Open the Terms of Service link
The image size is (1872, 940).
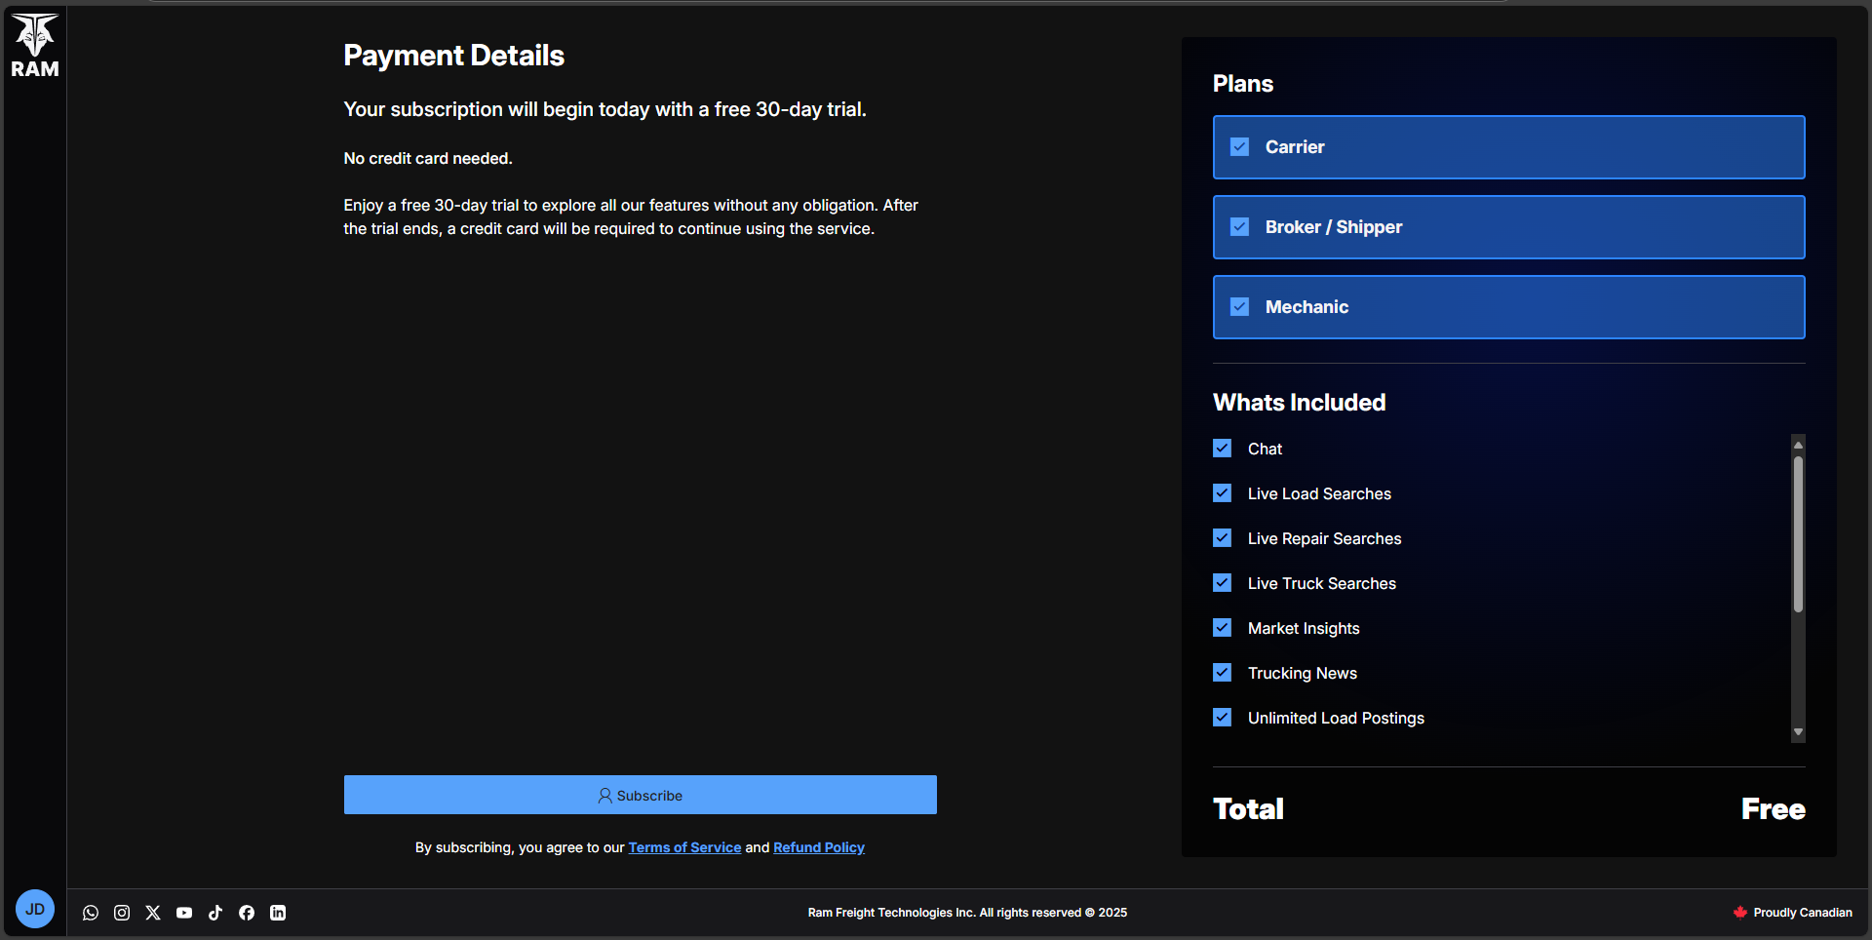[684, 847]
